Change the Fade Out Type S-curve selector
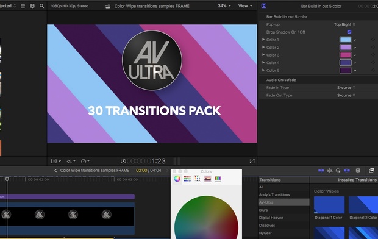This screenshot has height=239, width=378. (346, 95)
